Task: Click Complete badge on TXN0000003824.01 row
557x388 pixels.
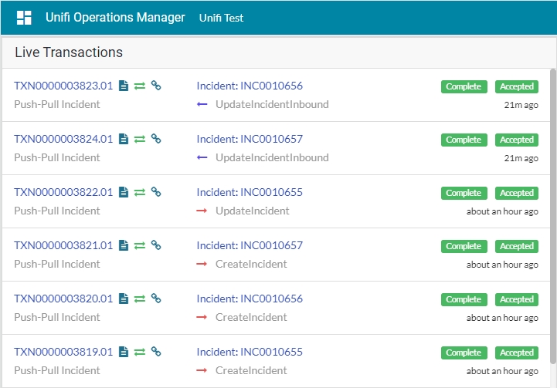Action: point(464,140)
